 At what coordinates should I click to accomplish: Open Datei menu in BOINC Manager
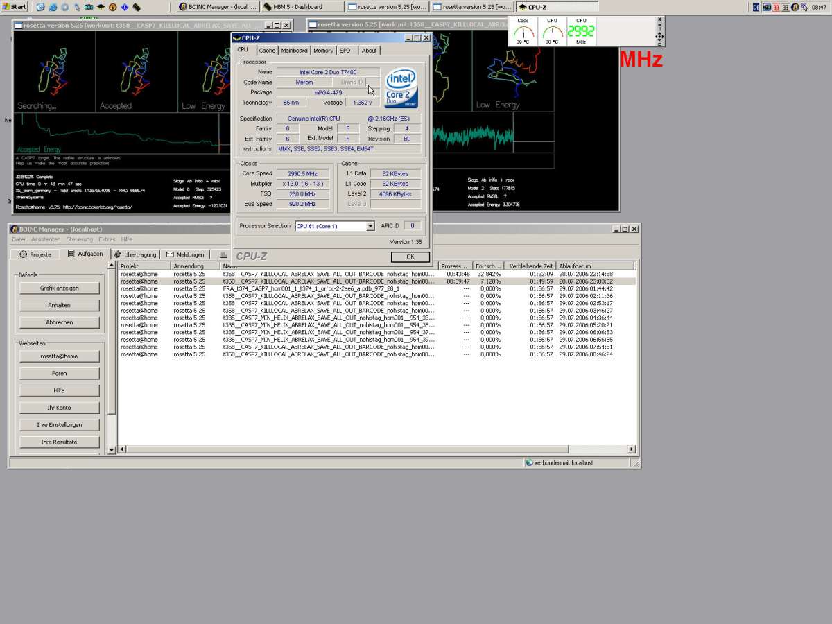pyautogui.click(x=19, y=239)
